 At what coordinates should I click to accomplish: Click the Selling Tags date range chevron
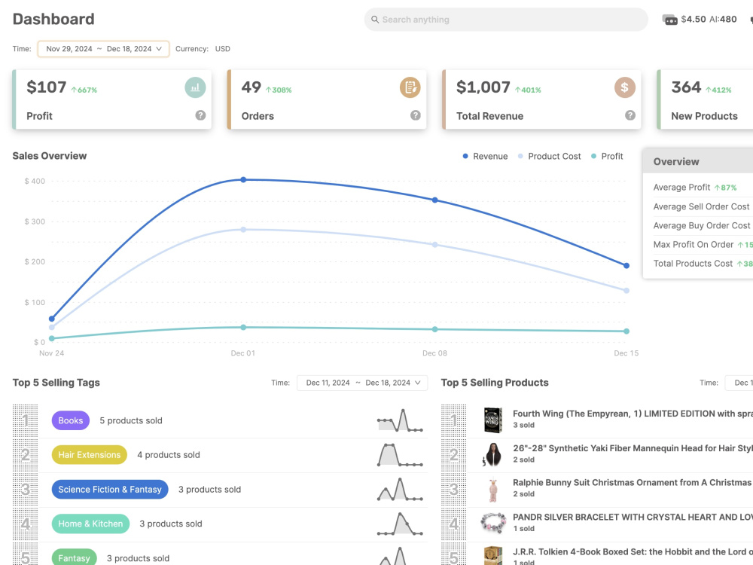[x=418, y=383]
